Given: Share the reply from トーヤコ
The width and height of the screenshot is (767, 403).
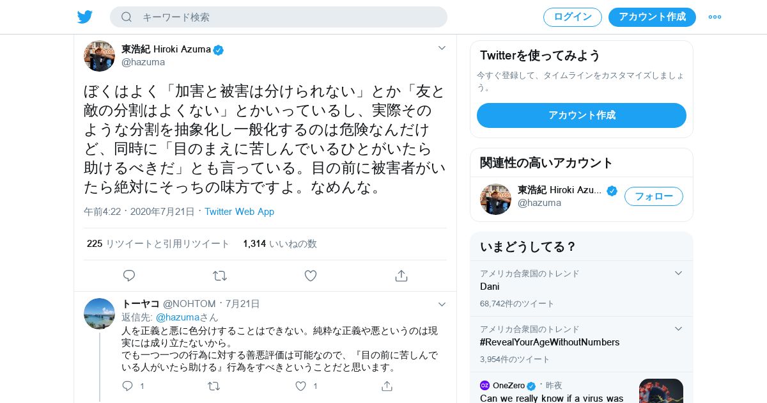Looking at the screenshot, I should 387,386.
